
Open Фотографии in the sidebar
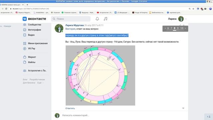(35, 30)
